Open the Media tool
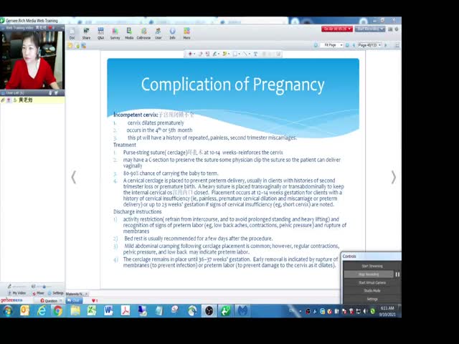This screenshot has height=344, width=459. click(x=129, y=34)
